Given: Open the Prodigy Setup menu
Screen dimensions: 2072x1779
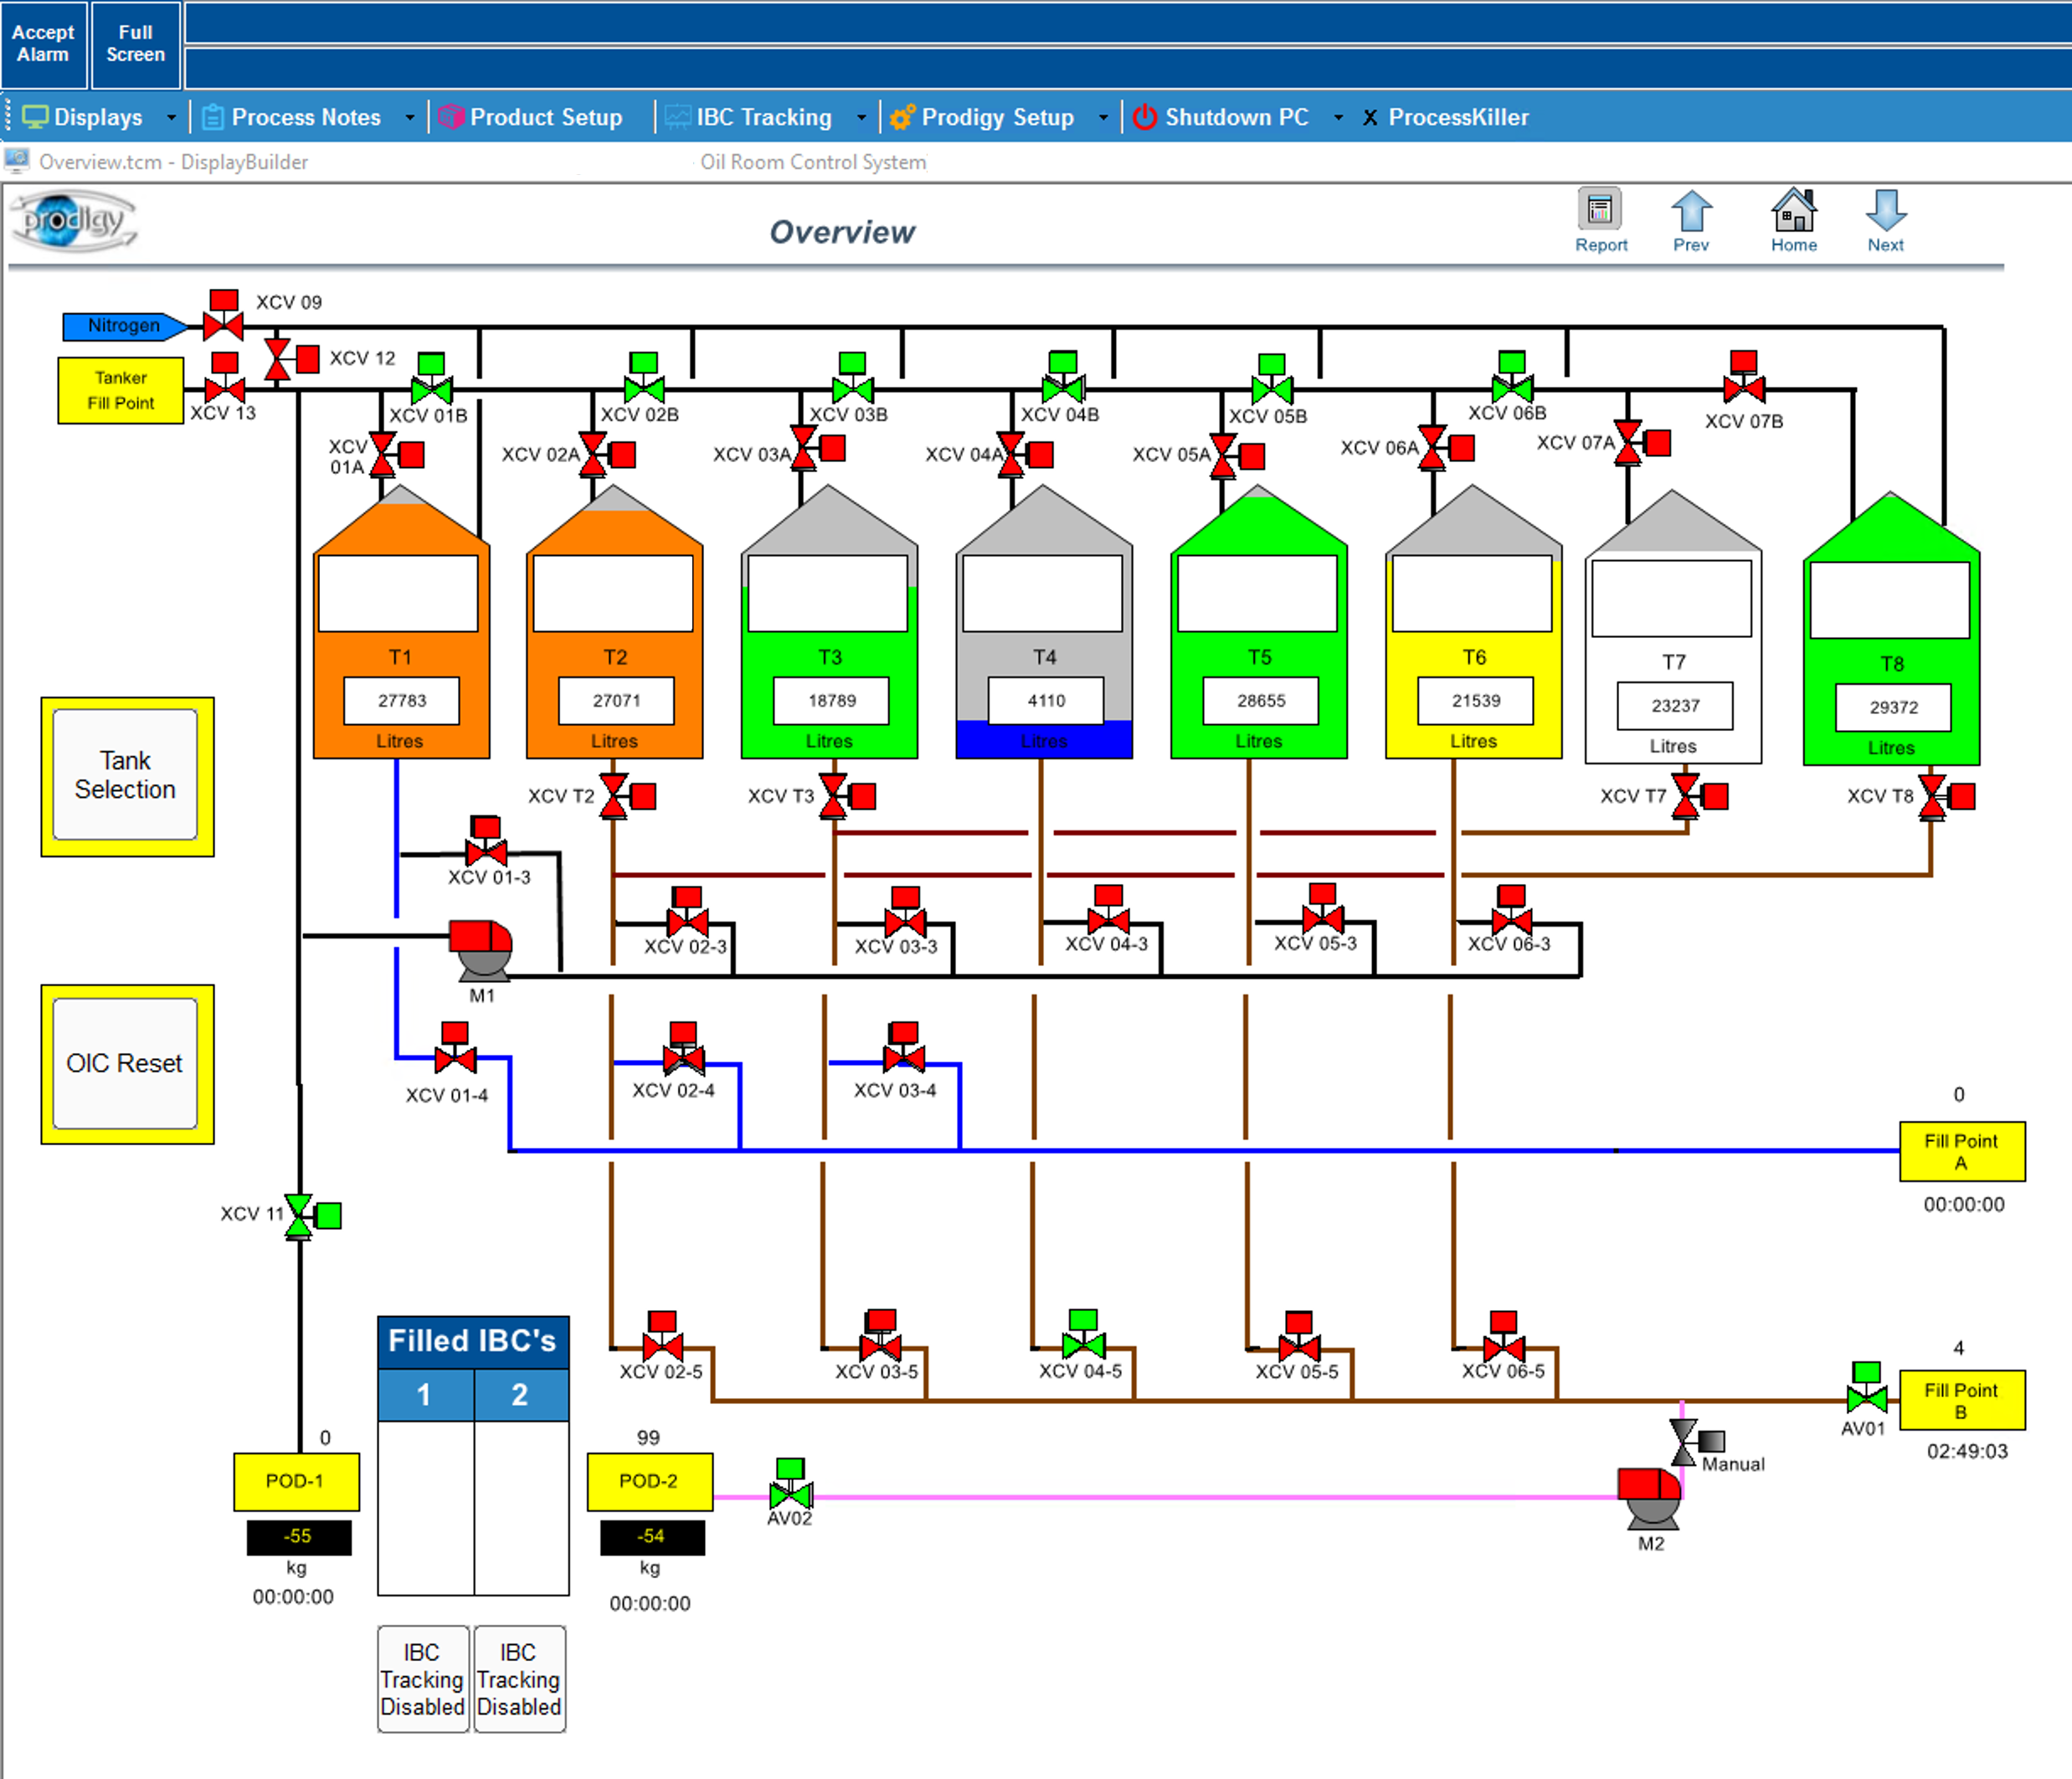Looking at the screenshot, I should [x=982, y=118].
